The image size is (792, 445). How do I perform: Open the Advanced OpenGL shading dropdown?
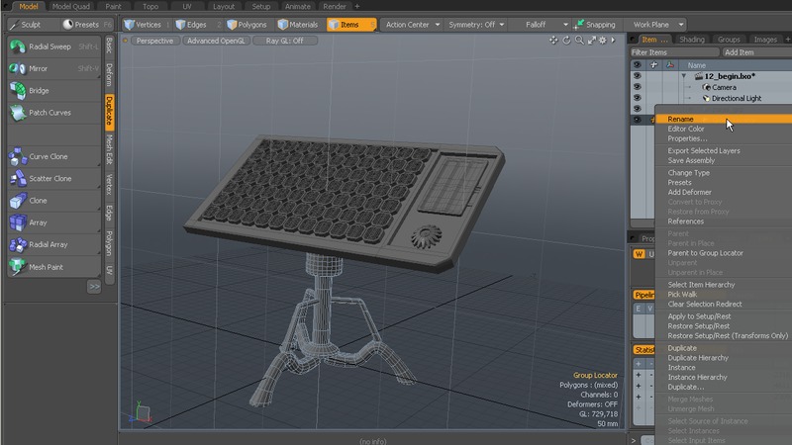point(216,41)
